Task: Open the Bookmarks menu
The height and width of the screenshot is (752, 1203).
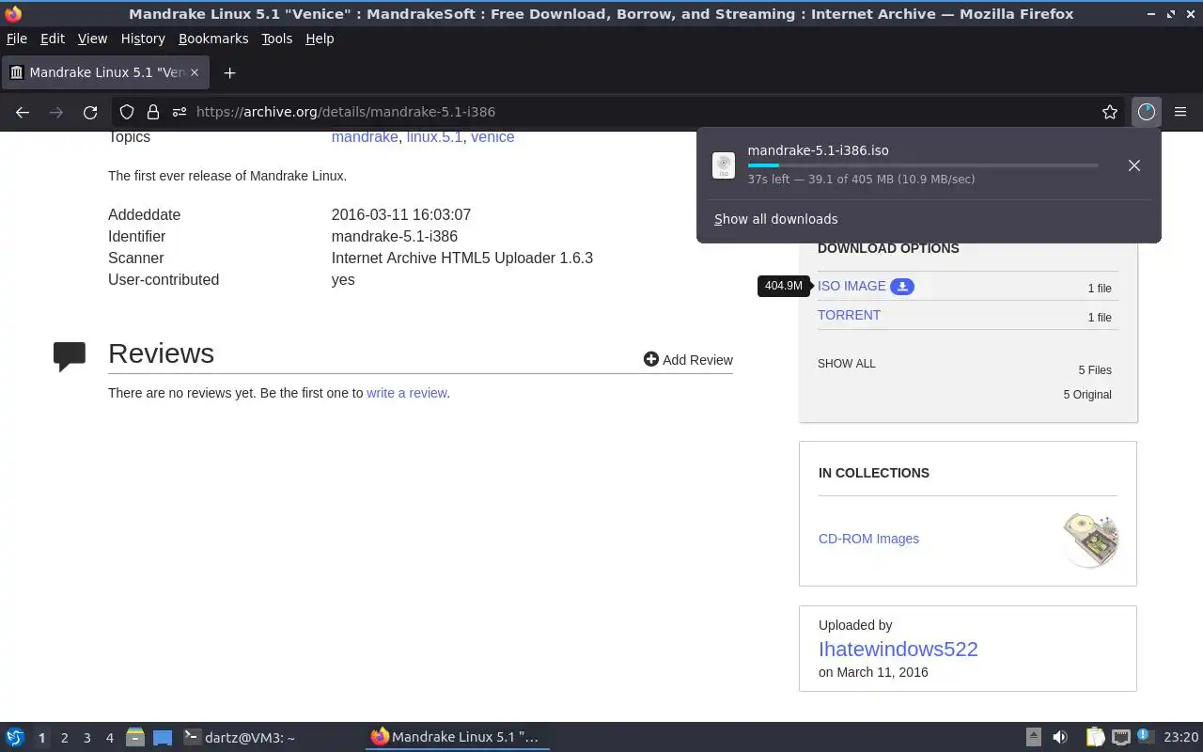Action: click(x=213, y=39)
